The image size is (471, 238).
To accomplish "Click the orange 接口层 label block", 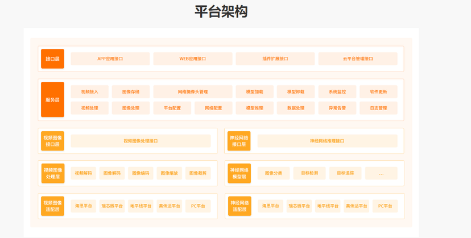I will (52, 59).
